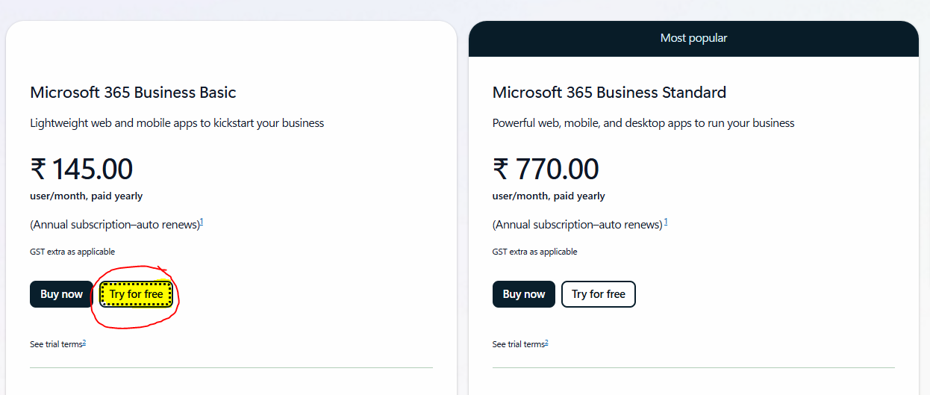Screen dimensions: 930x395
Task: Start free trial of Business Standard
Action: (598, 294)
